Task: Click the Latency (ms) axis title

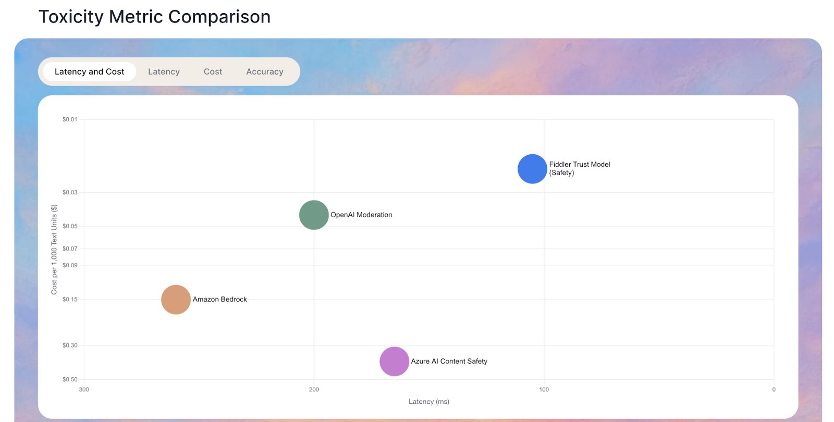Action: 429,402
